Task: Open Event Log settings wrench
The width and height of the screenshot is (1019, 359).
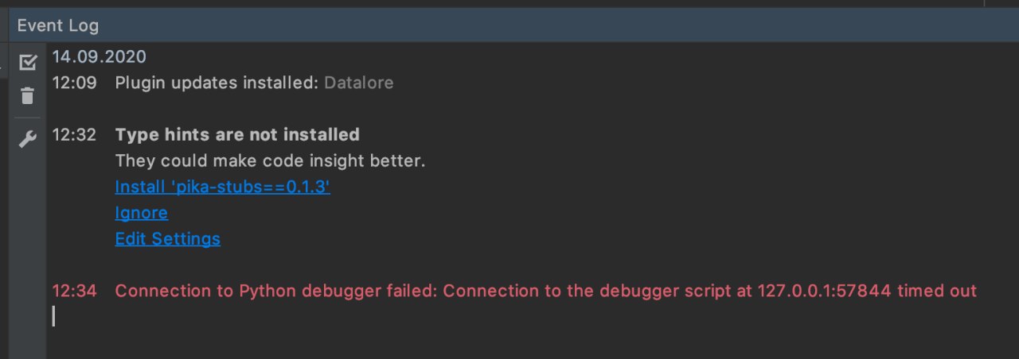Action: coord(28,141)
